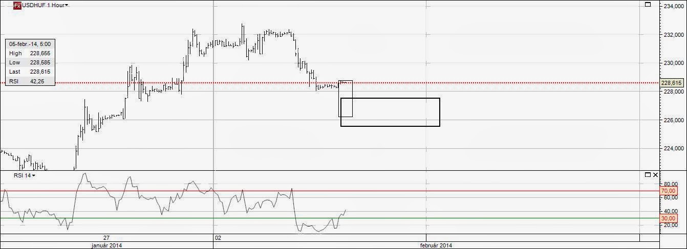Click the január 2014 time axis label
The width and height of the screenshot is (687, 249).
[106, 245]
